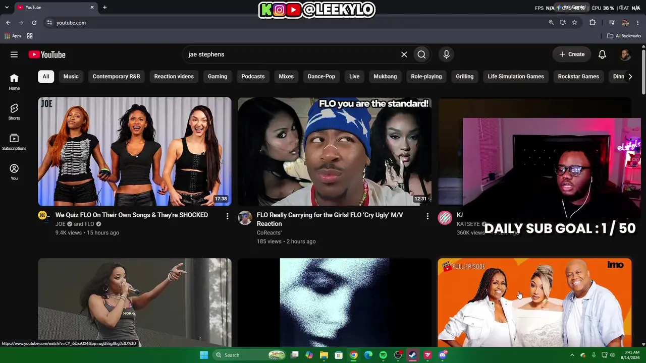Expand the tab search dropdown arrow
646x363 pixels.
(7, 8)
